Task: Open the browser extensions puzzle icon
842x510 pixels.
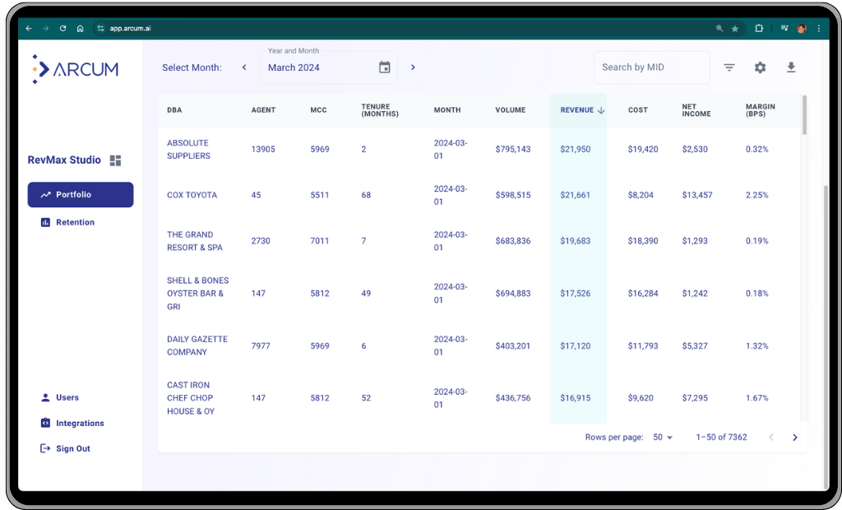Action: [x=759, y=29]
